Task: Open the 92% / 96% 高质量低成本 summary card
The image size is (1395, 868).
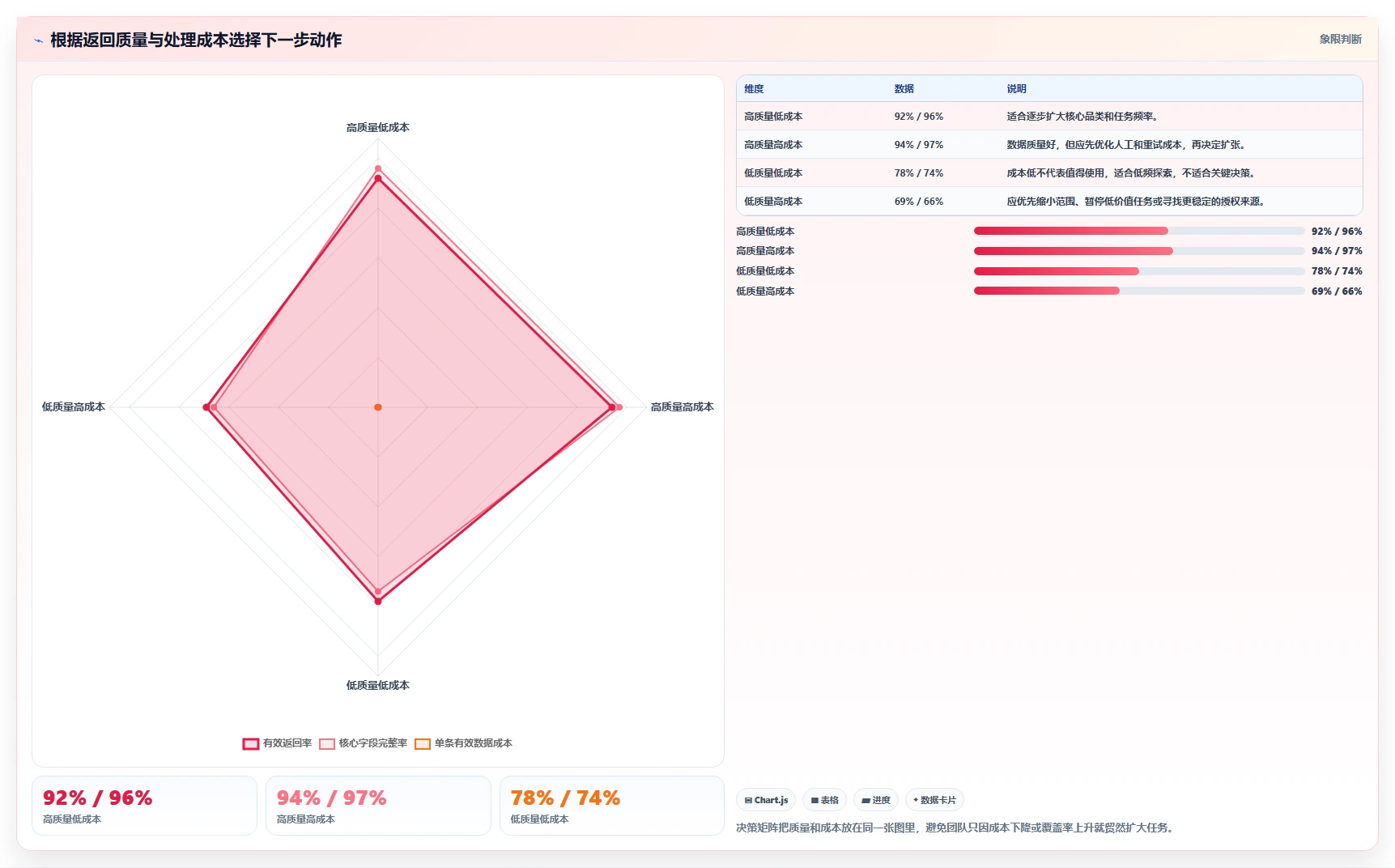Action: (x=144, y=806)
